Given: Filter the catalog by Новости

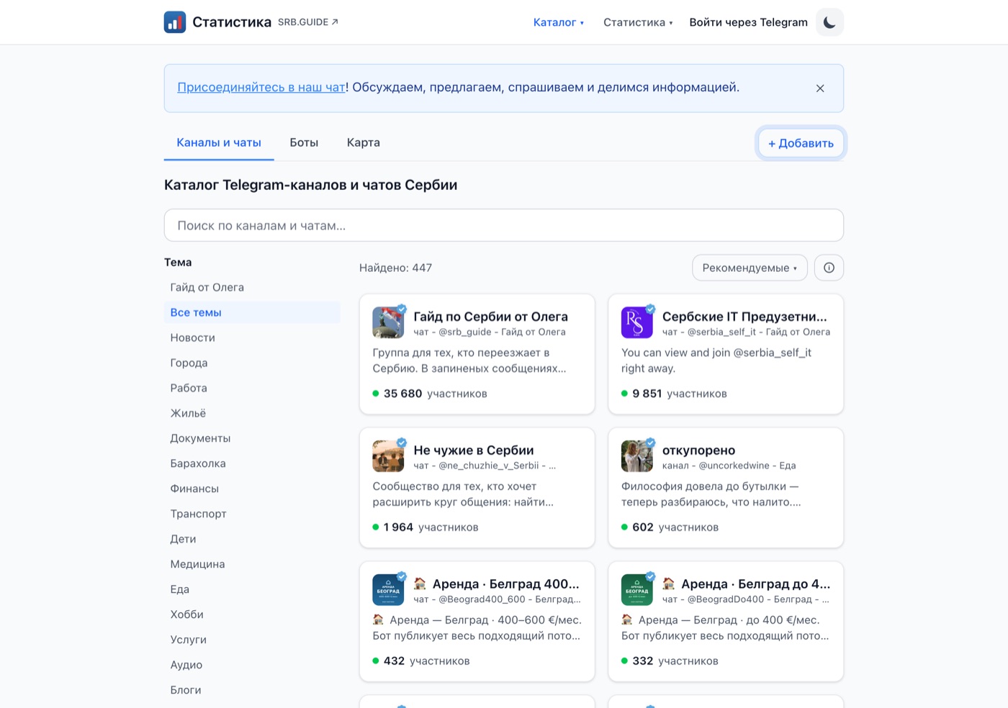Looking at the screenshot, I should [x=252, y=337].
